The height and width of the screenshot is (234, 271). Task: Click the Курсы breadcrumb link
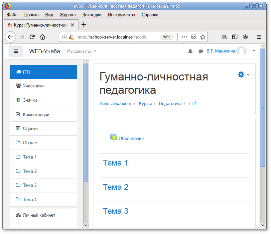coord(145,103)
